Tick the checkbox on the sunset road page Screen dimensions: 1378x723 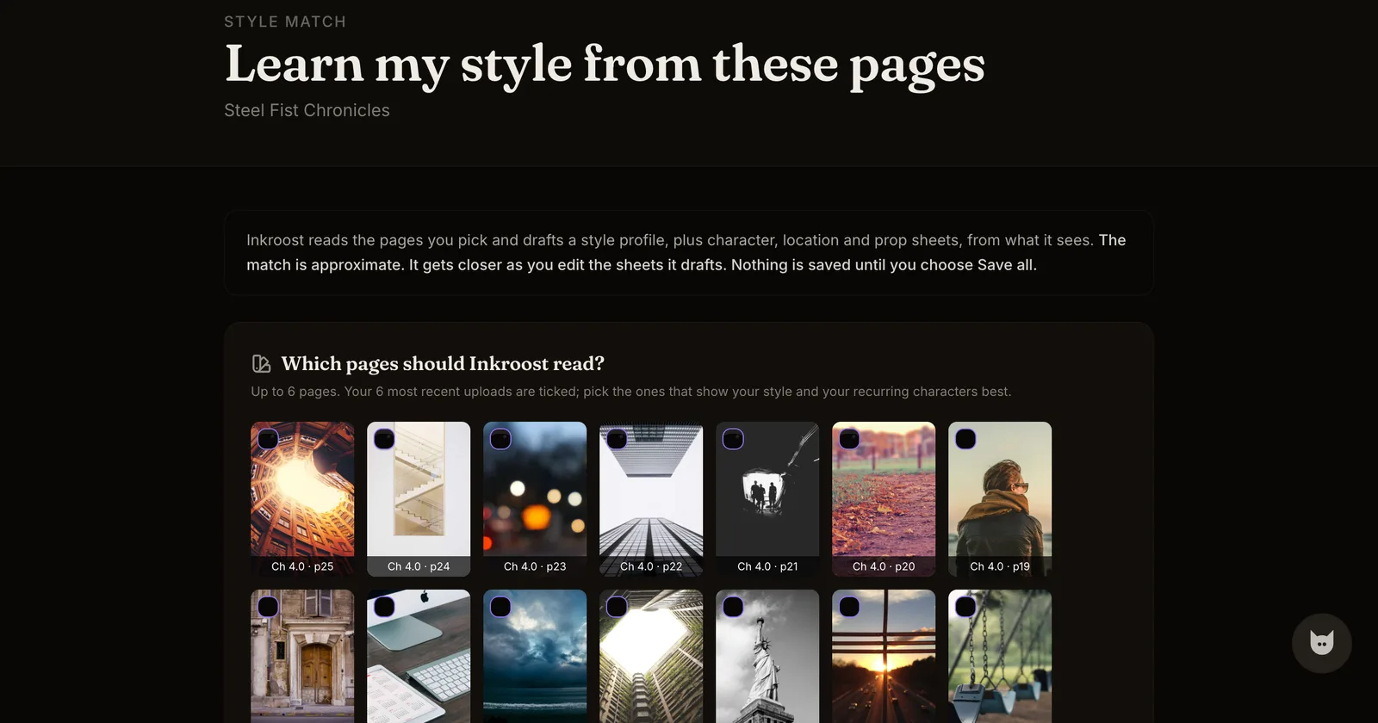pyautogui.click(x=849, y=607)
